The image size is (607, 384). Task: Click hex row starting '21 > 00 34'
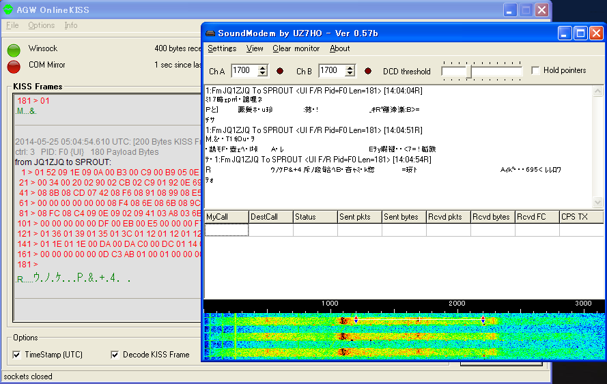(110, 183)
